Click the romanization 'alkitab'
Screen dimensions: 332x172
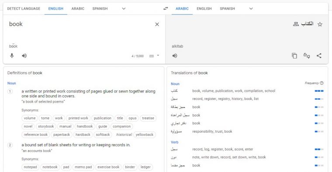(177, 46)
